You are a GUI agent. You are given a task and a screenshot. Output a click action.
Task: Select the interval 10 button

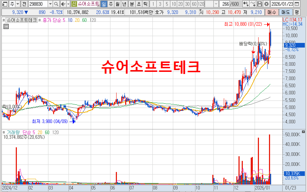click(174, 4)
